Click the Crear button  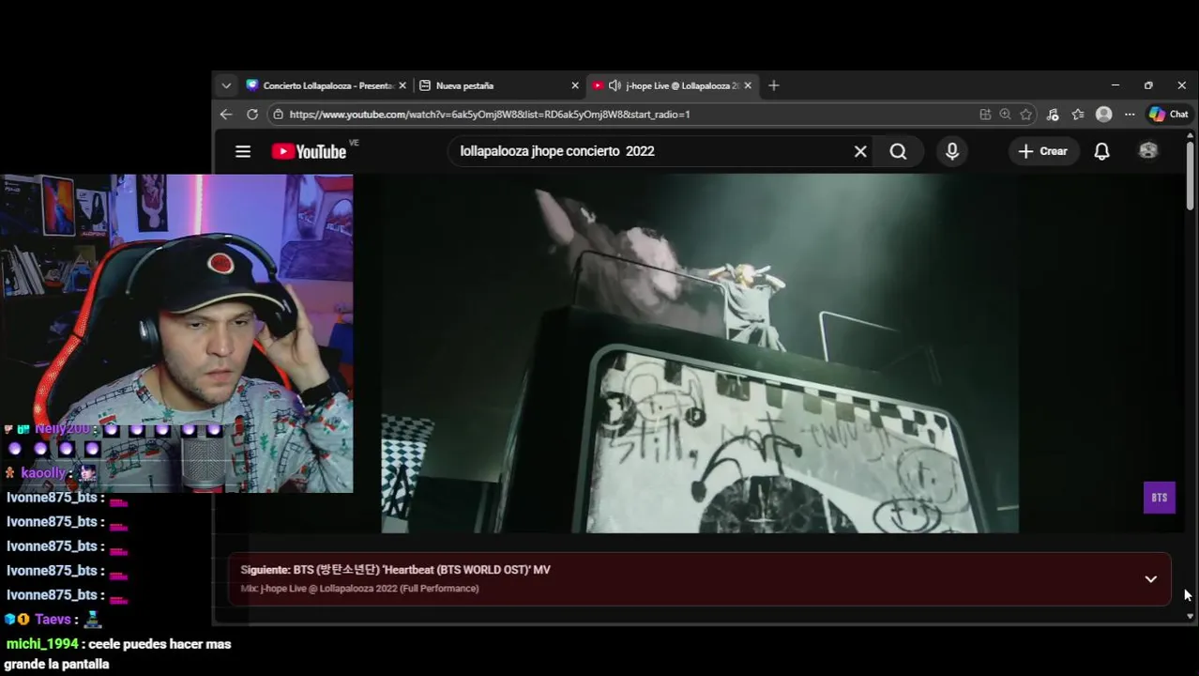coord(1042,151)
